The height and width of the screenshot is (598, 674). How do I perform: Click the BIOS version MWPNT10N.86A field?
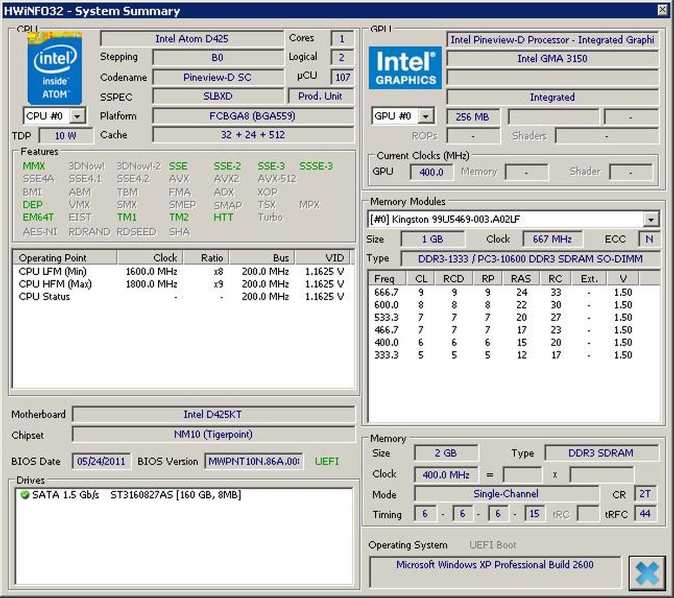click(254, 461)
